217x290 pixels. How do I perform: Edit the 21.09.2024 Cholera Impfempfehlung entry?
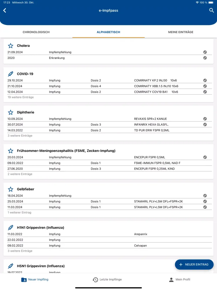point(205,52)
